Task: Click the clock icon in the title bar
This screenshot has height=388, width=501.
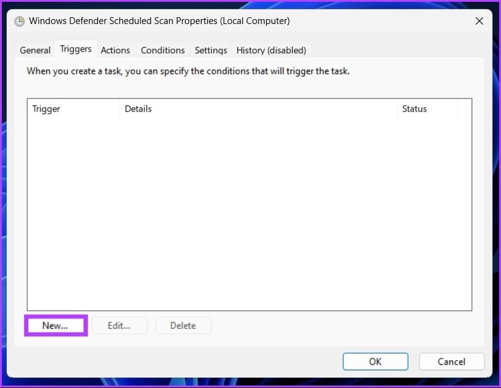Action: coord(20,22)
